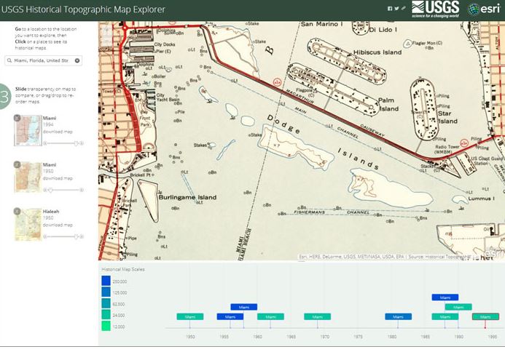The width and height of the screenshot is (505, 352).
Task: Filter by the 250,000 scale swatch
Action: click(x=106, y=281)
